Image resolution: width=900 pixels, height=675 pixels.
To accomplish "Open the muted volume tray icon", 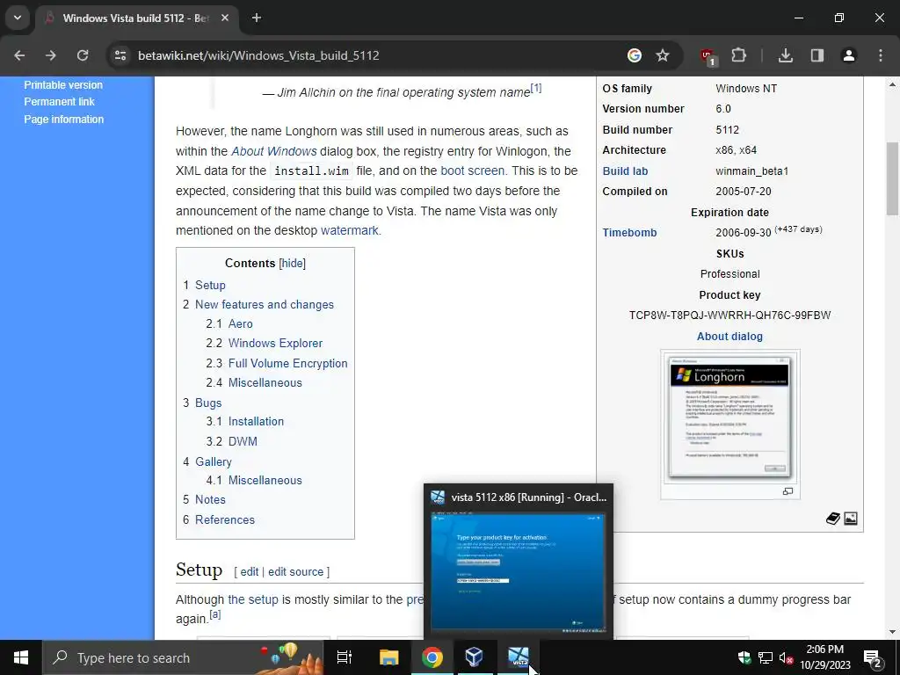I will (x=787, y=657).
